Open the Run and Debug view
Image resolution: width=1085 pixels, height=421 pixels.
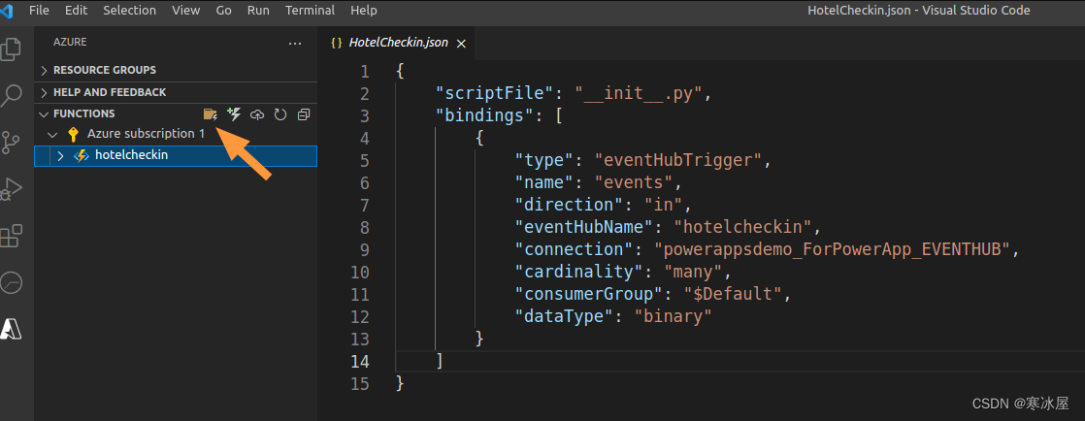(11, 189)
